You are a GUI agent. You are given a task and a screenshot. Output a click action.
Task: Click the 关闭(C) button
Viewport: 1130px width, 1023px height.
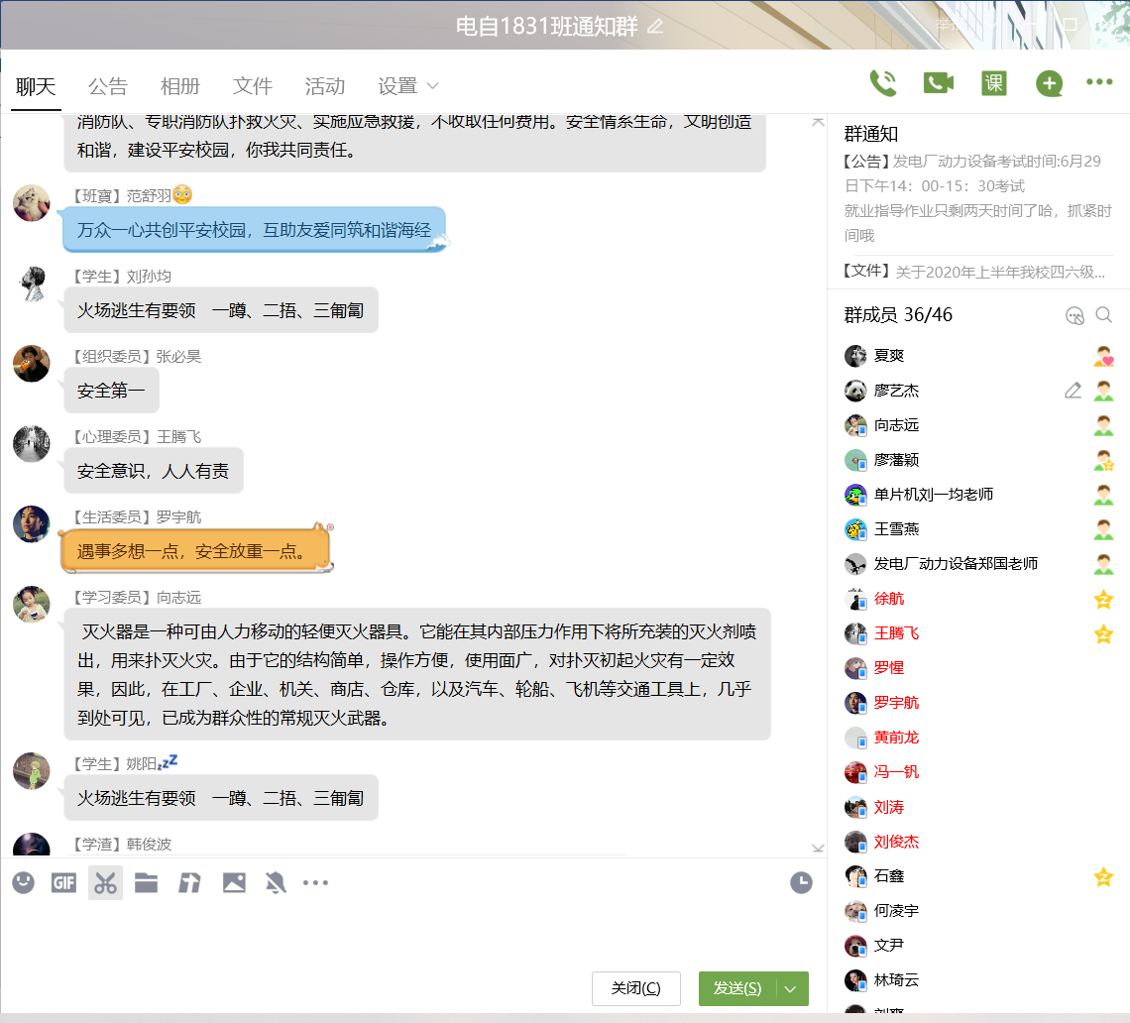[635, 988]
